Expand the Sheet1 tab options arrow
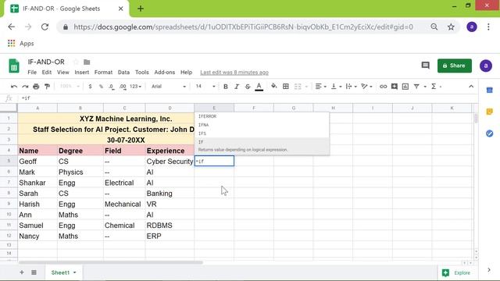Screen dimensions: 500x281 pos(75,272)
